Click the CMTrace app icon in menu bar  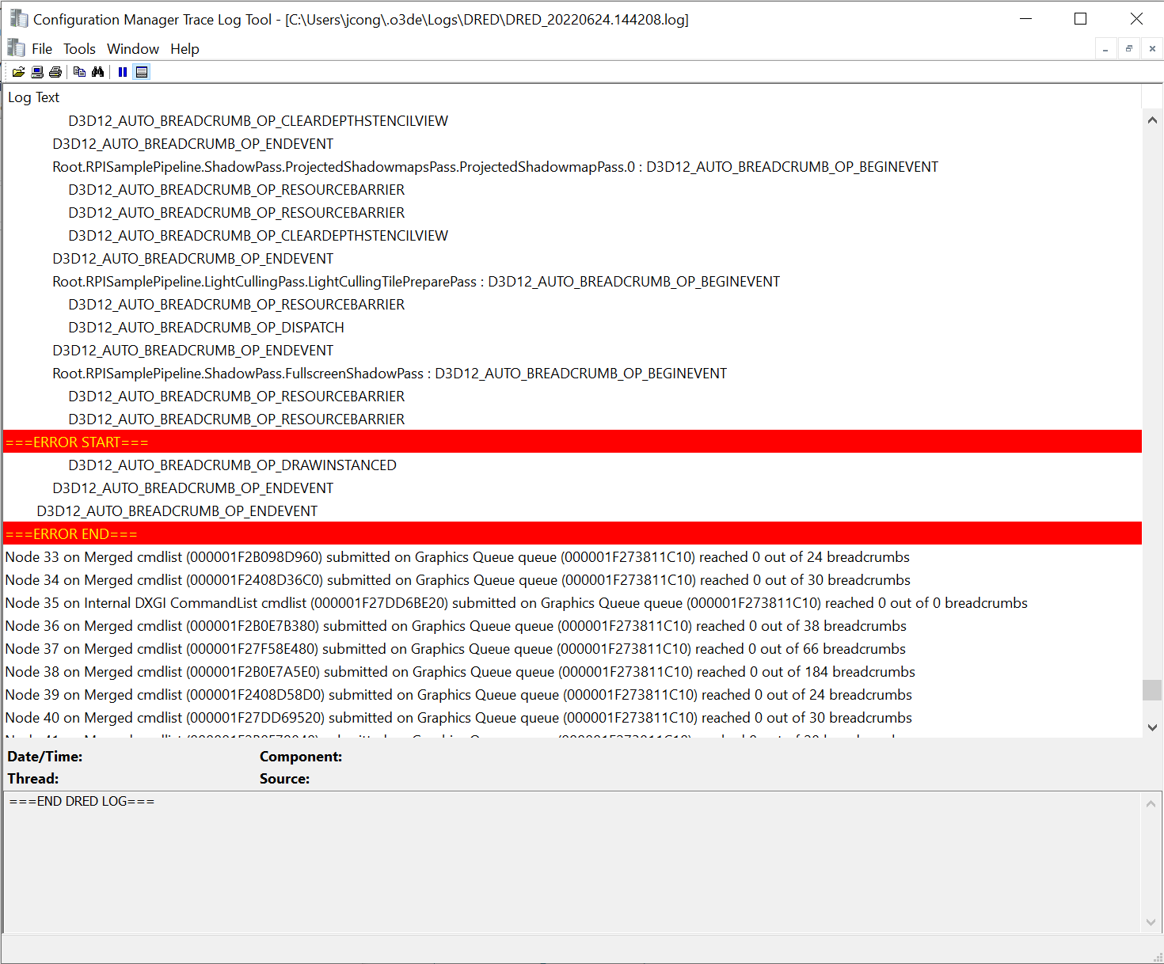pos(16,48)
